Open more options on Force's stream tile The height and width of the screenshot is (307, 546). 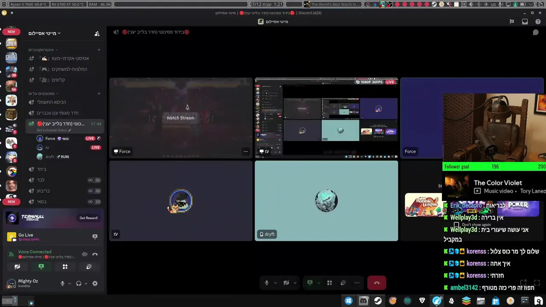coord(245,151)
